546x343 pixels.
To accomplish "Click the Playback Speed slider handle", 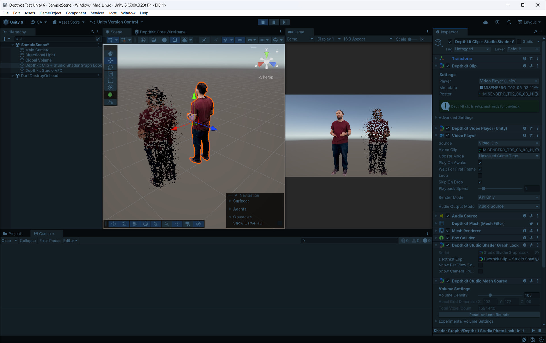I will coord(483,189).
